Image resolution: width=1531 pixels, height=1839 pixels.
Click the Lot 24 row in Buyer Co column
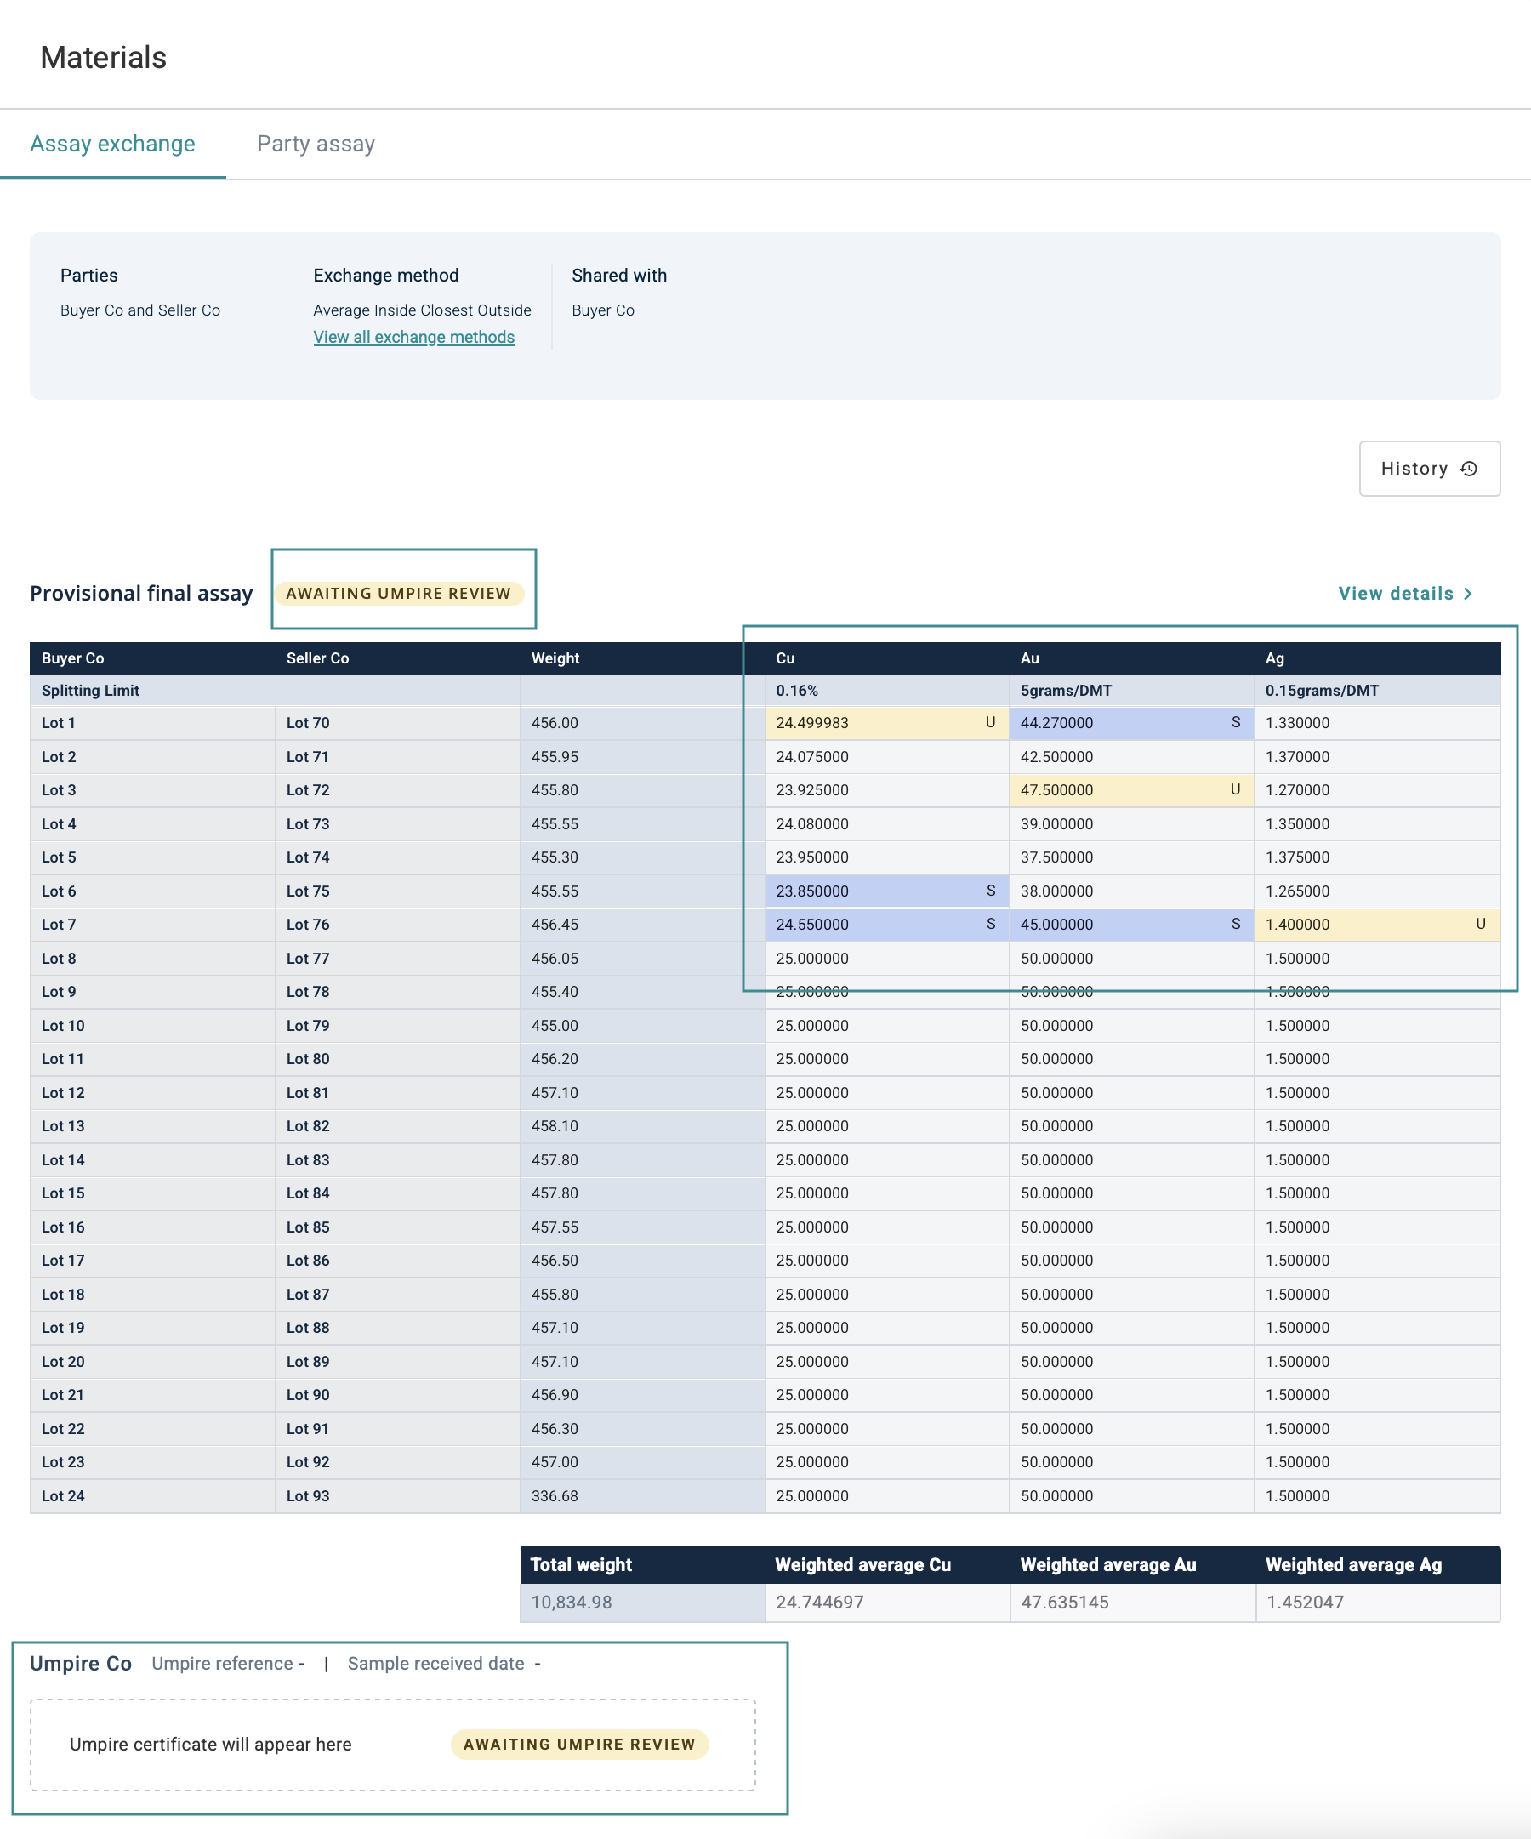point(63,1495)
